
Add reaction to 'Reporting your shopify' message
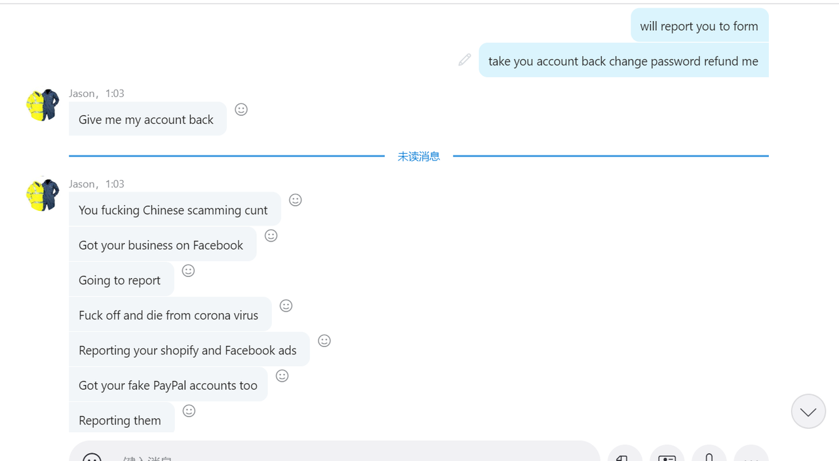[324, 341]
